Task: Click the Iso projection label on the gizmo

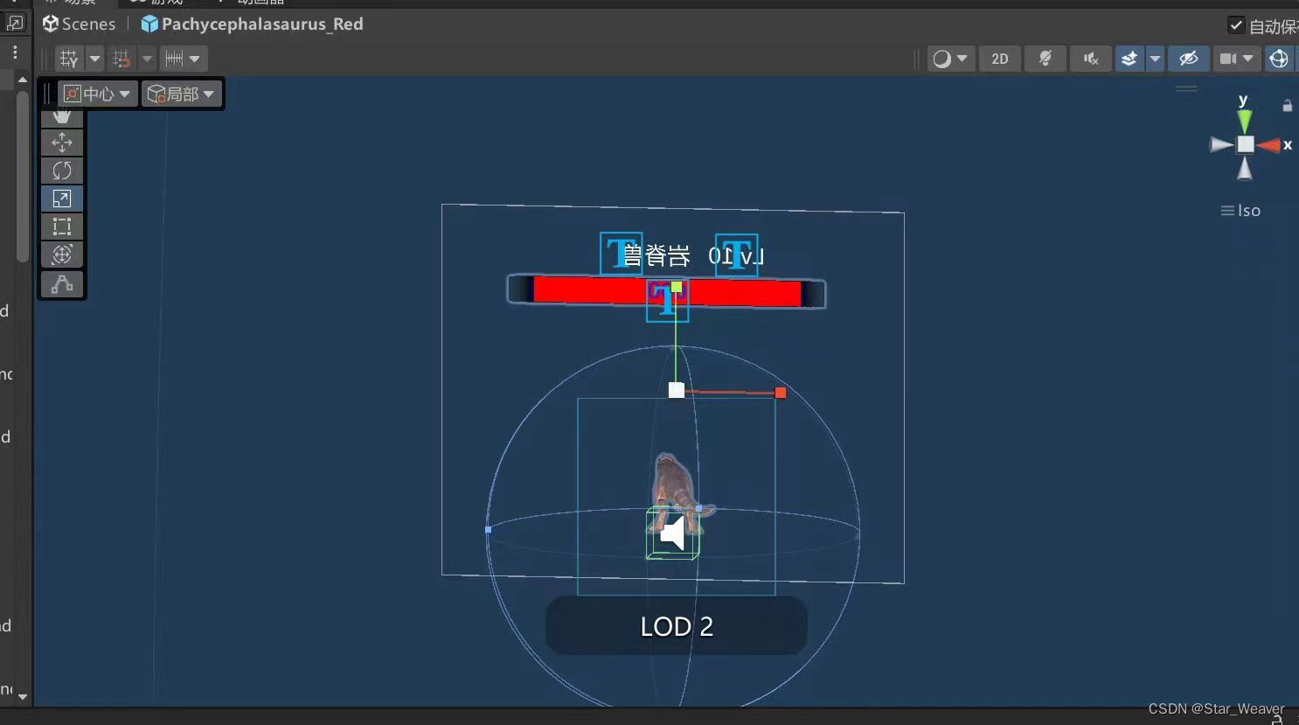Action: click(1248, 210)
